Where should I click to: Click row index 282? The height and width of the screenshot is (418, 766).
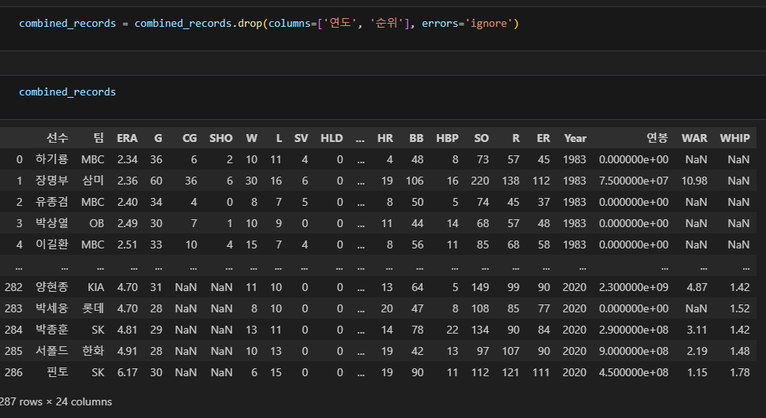pyautogui.click(x=13, y=287)
